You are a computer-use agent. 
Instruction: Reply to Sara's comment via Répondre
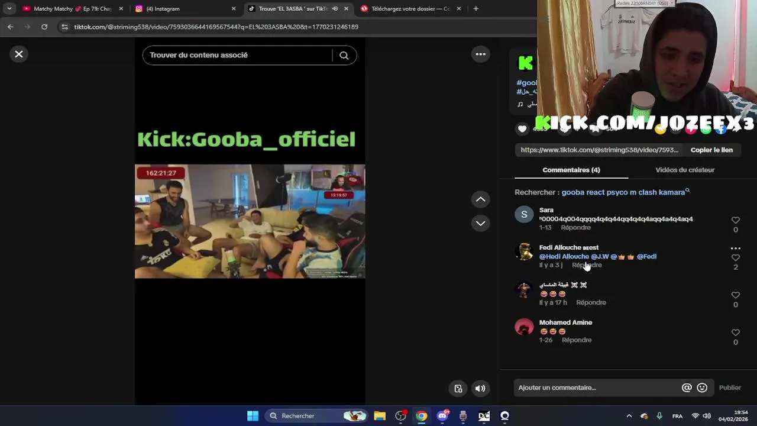tap(575, 228)
